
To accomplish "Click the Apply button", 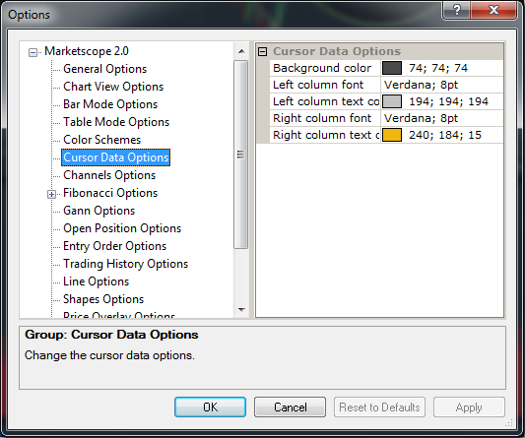I will [x=469, y=407].
